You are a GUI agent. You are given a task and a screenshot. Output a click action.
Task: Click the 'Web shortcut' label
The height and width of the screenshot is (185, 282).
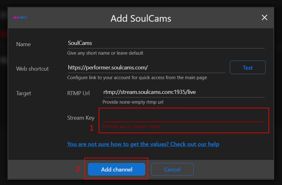32,68
